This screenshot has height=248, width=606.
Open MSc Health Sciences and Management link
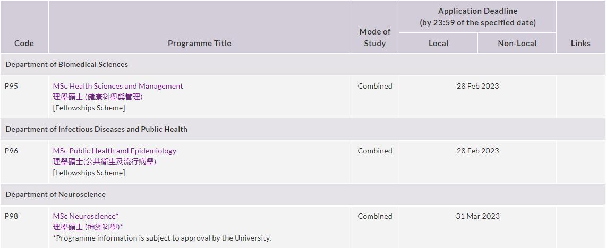coord(118,86)
